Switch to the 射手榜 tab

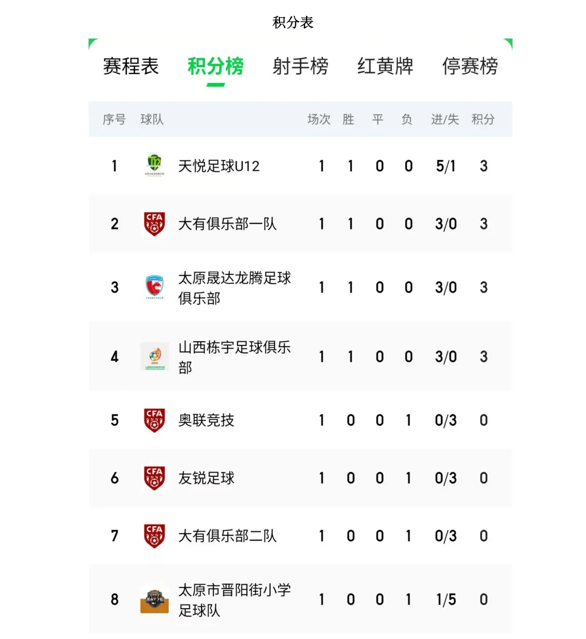point(301,66)
